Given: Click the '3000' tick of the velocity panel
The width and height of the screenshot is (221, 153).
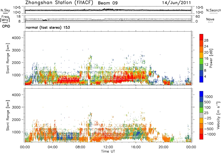Looking at the screenshot, I should [16, 107].
